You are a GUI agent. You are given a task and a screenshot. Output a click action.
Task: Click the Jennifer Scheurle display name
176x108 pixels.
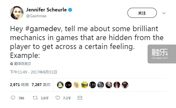[x=46, y=10]
